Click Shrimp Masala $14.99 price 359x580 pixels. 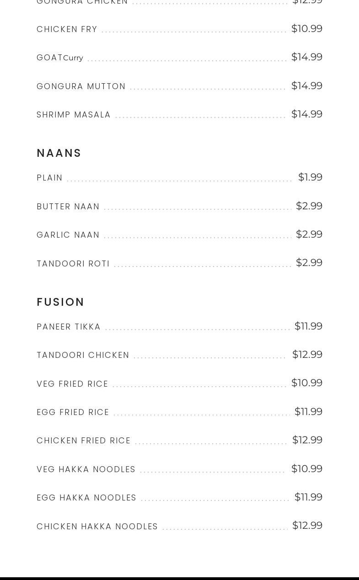pyautogui.click(x=306, y=114)
